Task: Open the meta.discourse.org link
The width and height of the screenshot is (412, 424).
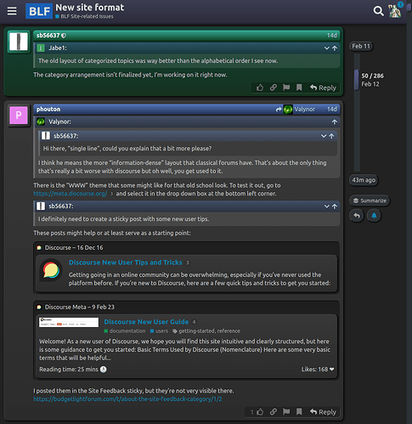Action: (71, 194)
